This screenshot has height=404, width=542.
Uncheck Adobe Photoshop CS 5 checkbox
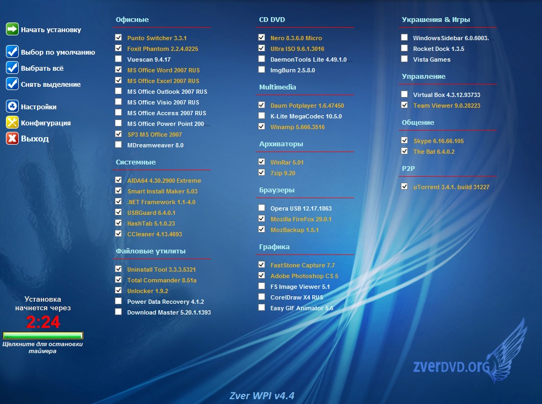(x=261, y=275)
